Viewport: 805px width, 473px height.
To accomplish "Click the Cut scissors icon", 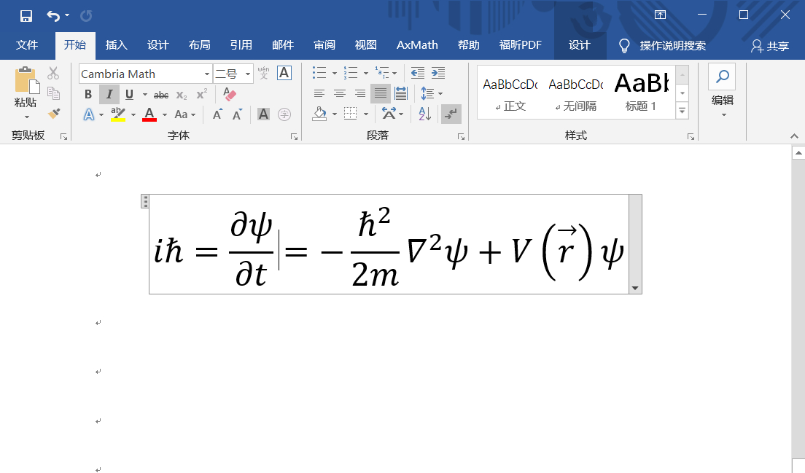I will (53, 74).
